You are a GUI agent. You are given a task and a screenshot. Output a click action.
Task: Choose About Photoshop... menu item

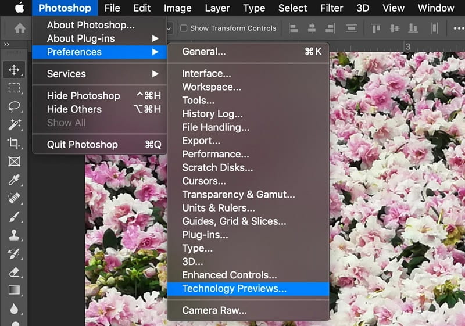[99, 25]
